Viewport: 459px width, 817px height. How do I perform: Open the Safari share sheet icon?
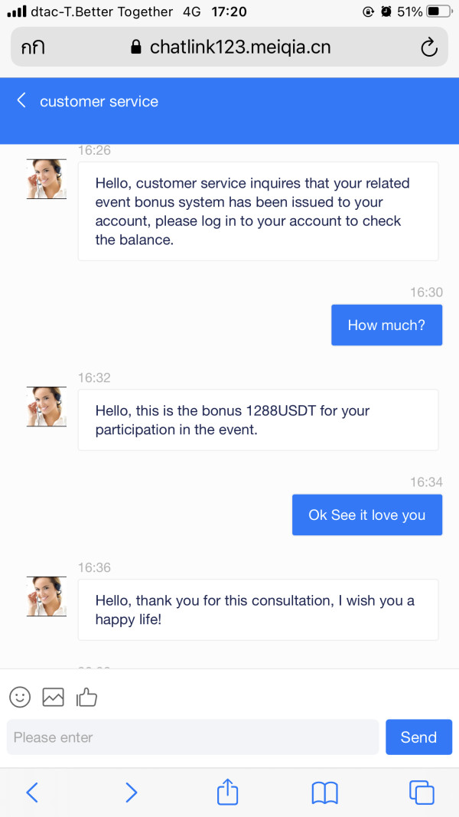pyautogui.click(x=228, y=792)
